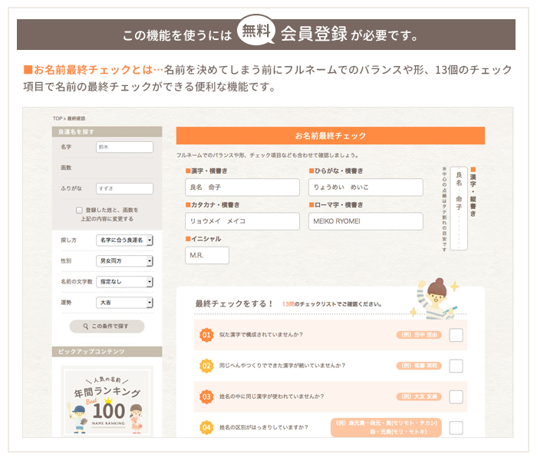Screen dimensions: 537x461
Task: Click the magnifier icon in search button
Action: (86, 327)
